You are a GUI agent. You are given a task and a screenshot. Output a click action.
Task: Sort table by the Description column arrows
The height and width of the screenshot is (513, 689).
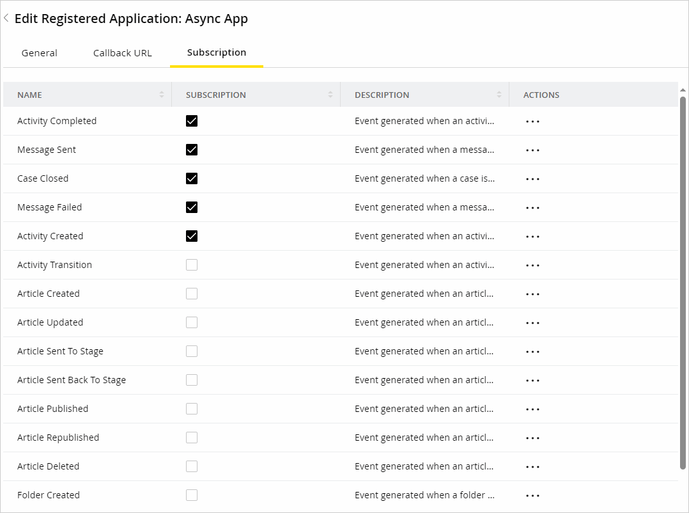pyautogui.click(x=499, y=95)
